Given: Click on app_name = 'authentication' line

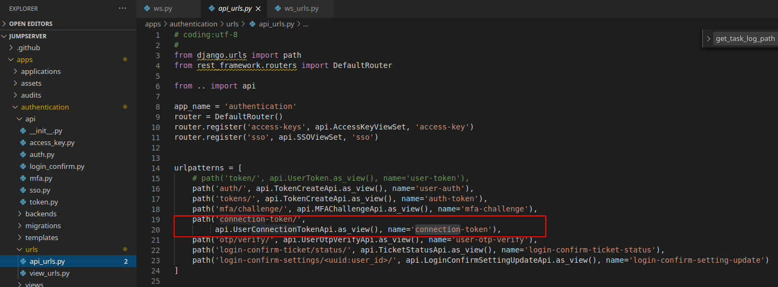Looking at the screenshot, I should tap(236, 106).
